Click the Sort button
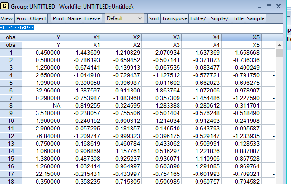Screen dimensions: 291x184 click(154, 18)
